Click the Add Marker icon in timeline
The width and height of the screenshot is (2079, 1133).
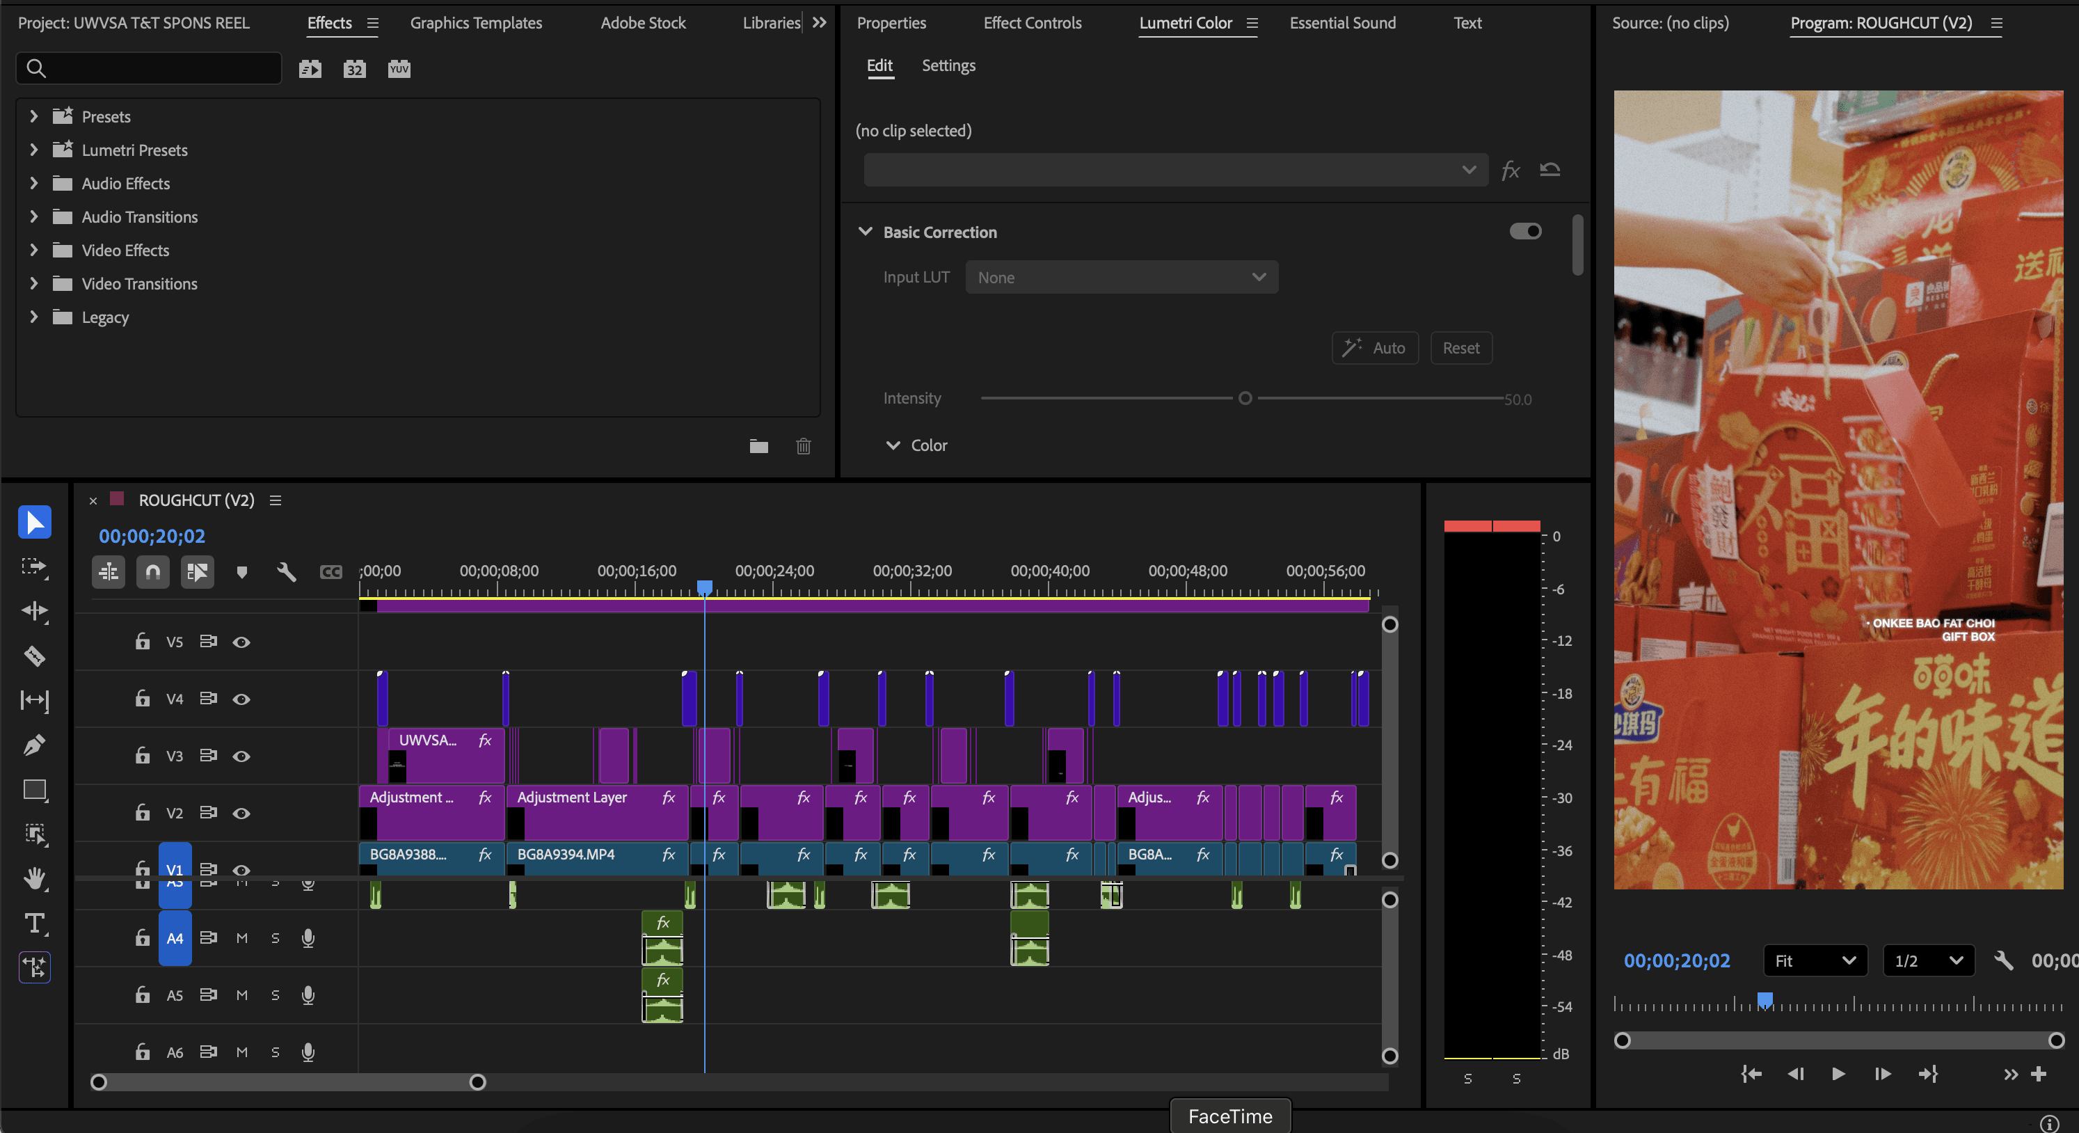tap(241, 572)
